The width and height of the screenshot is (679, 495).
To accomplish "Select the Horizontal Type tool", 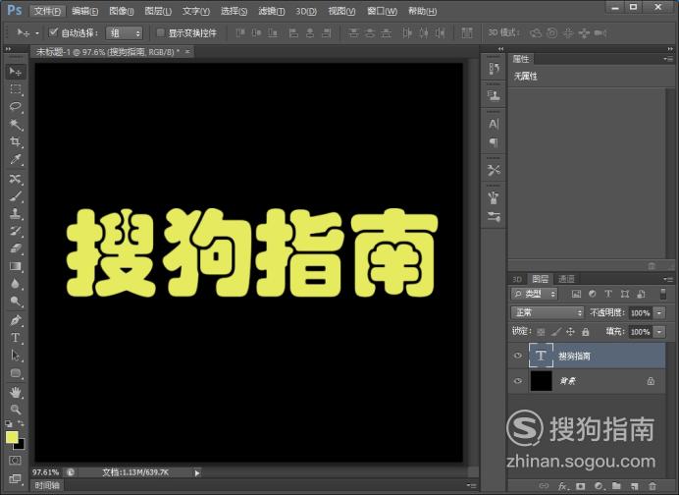I will tap(16, 338).
